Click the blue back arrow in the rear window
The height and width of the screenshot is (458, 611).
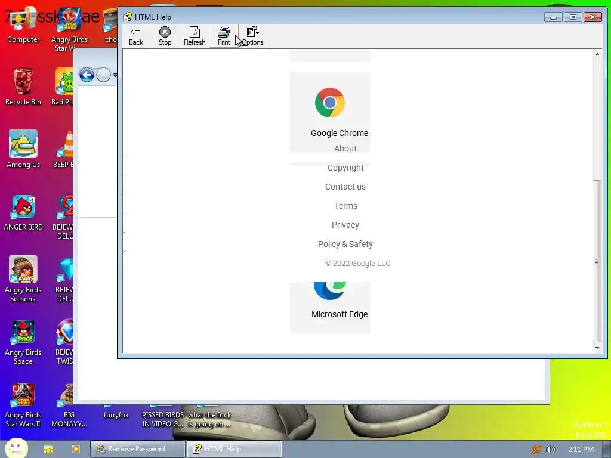(x=87, y=75)
